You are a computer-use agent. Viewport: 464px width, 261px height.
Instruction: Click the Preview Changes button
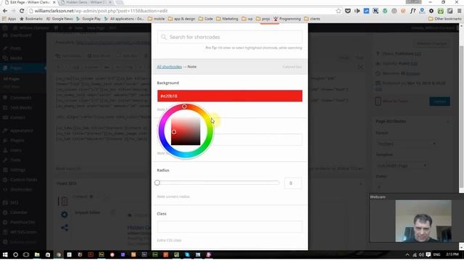(432, 43)
